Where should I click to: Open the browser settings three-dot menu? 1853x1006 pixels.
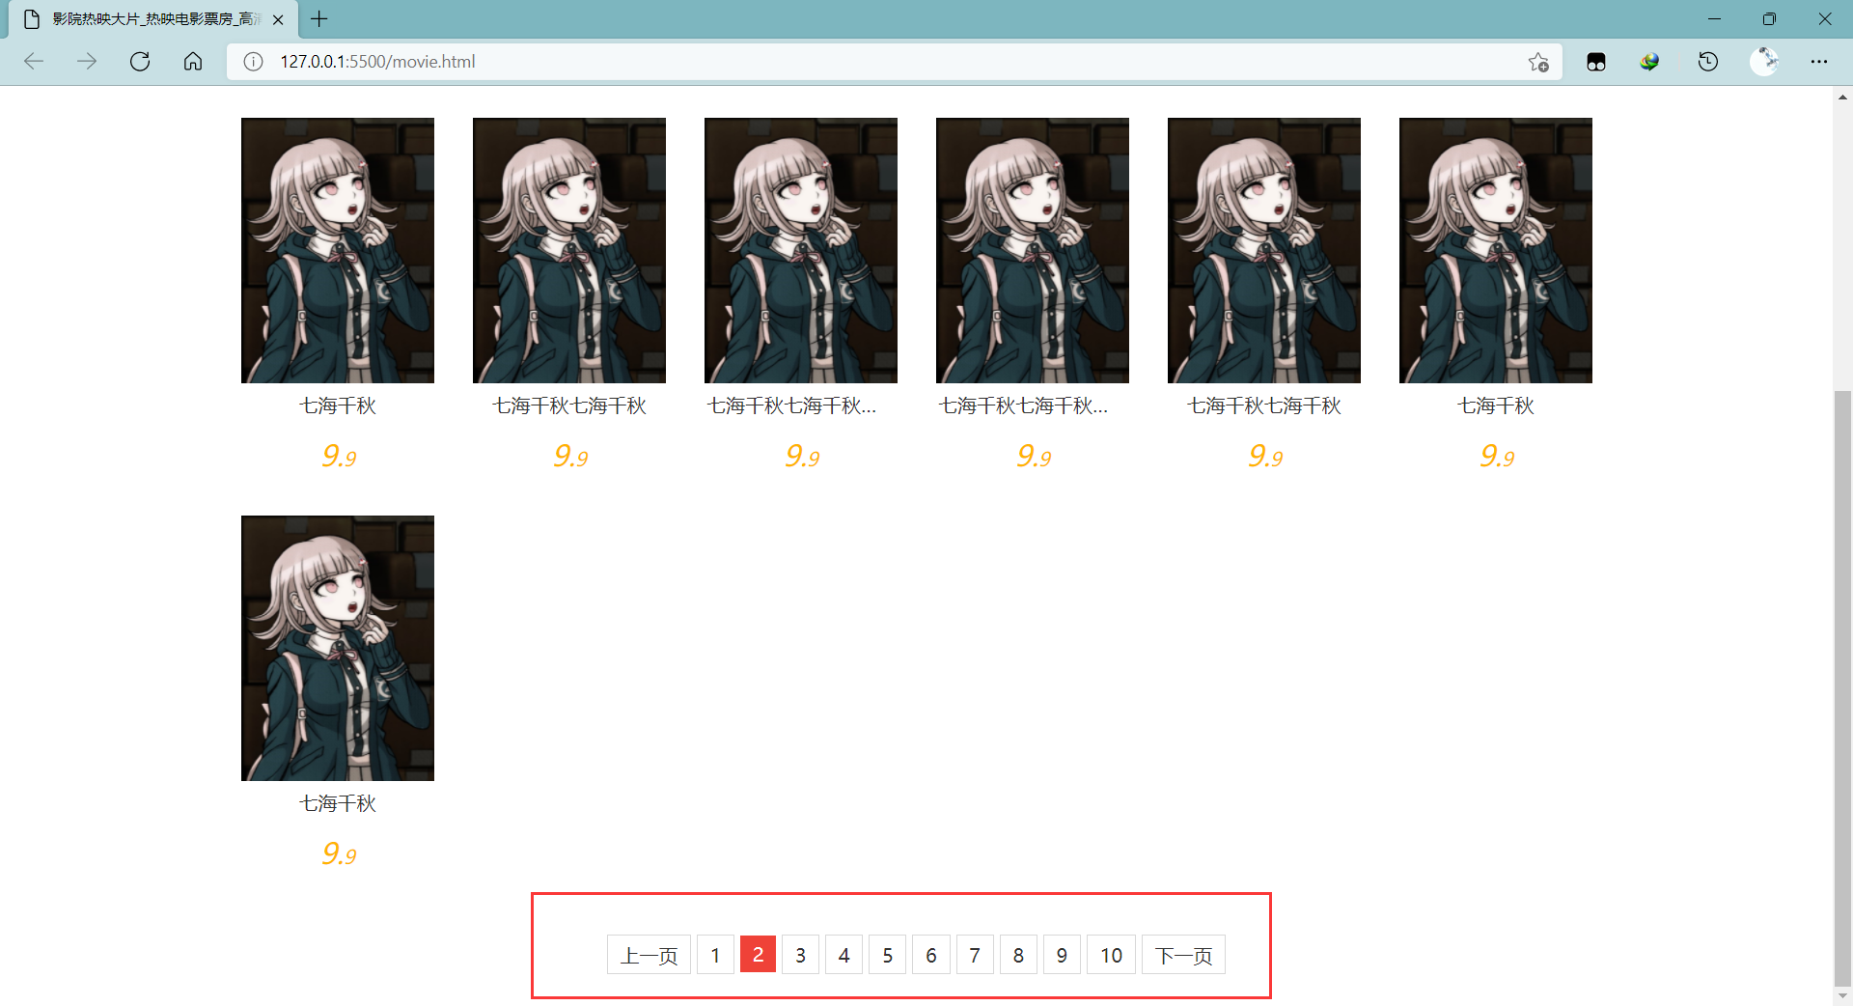[1819, 62]
